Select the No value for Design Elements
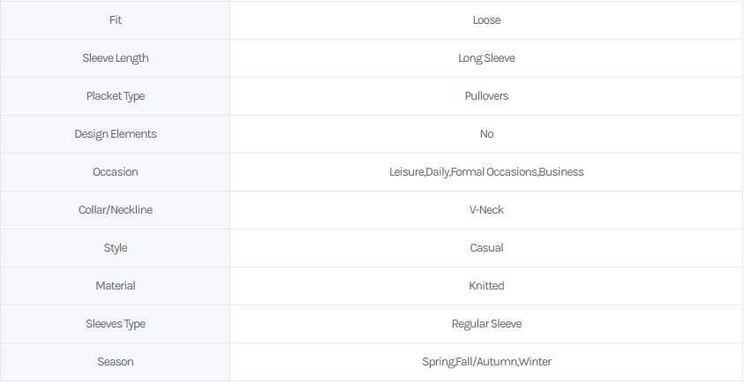This screenshot has width=744, height=384. (486, 134)
